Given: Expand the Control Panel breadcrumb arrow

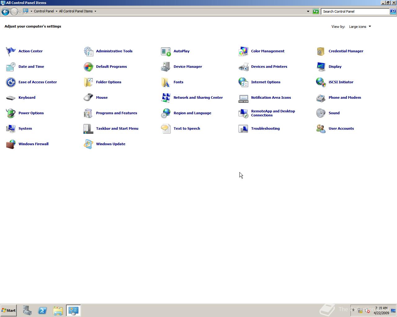Looking at the screenshot, I should (x=56, y=11).
